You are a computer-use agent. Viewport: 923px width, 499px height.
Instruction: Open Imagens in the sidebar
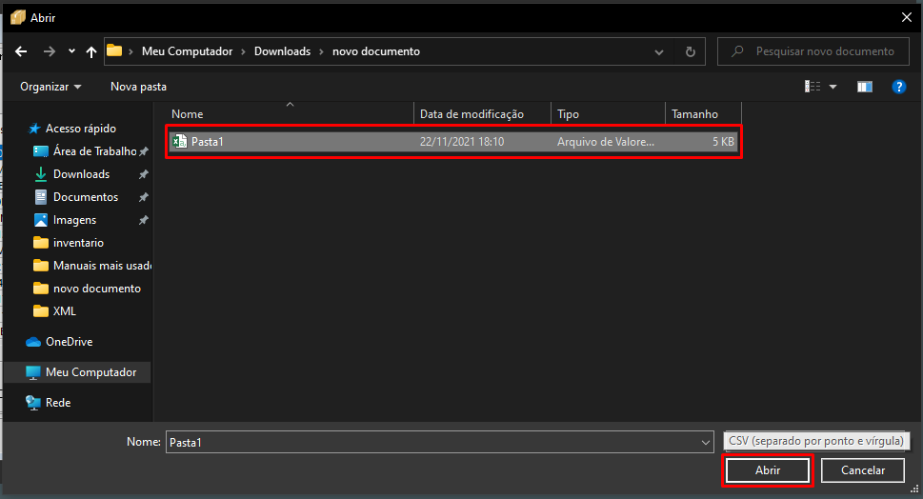(74, 220)
